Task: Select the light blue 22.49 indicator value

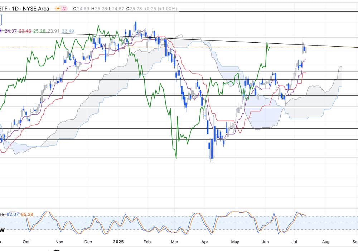Action: click(x=68, y=31)
